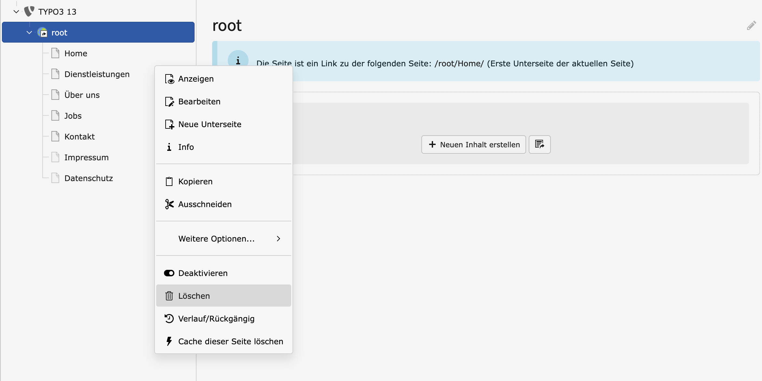Image resolution: width=762 pixels, height=381 pixels.
Task: Click the Kontakt page icon in tree
Action: [56, 137]
